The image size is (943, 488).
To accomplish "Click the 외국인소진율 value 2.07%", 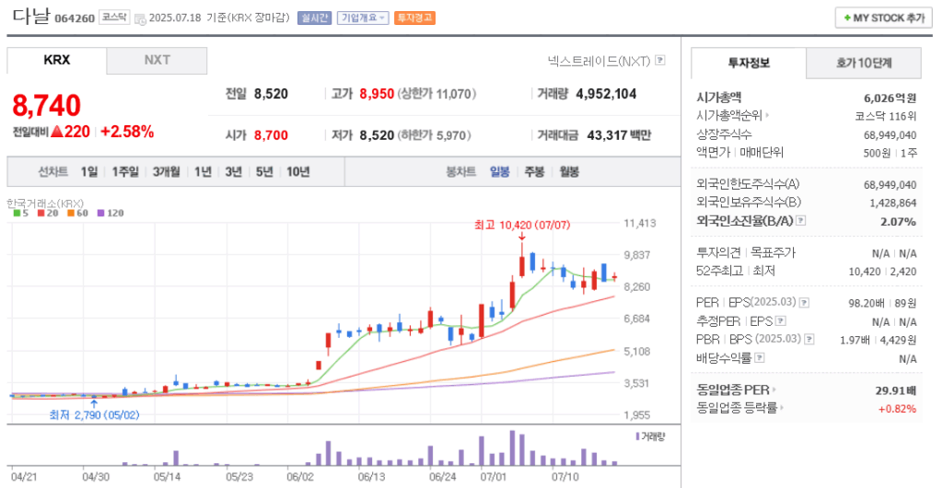I will tap(899, 222).
